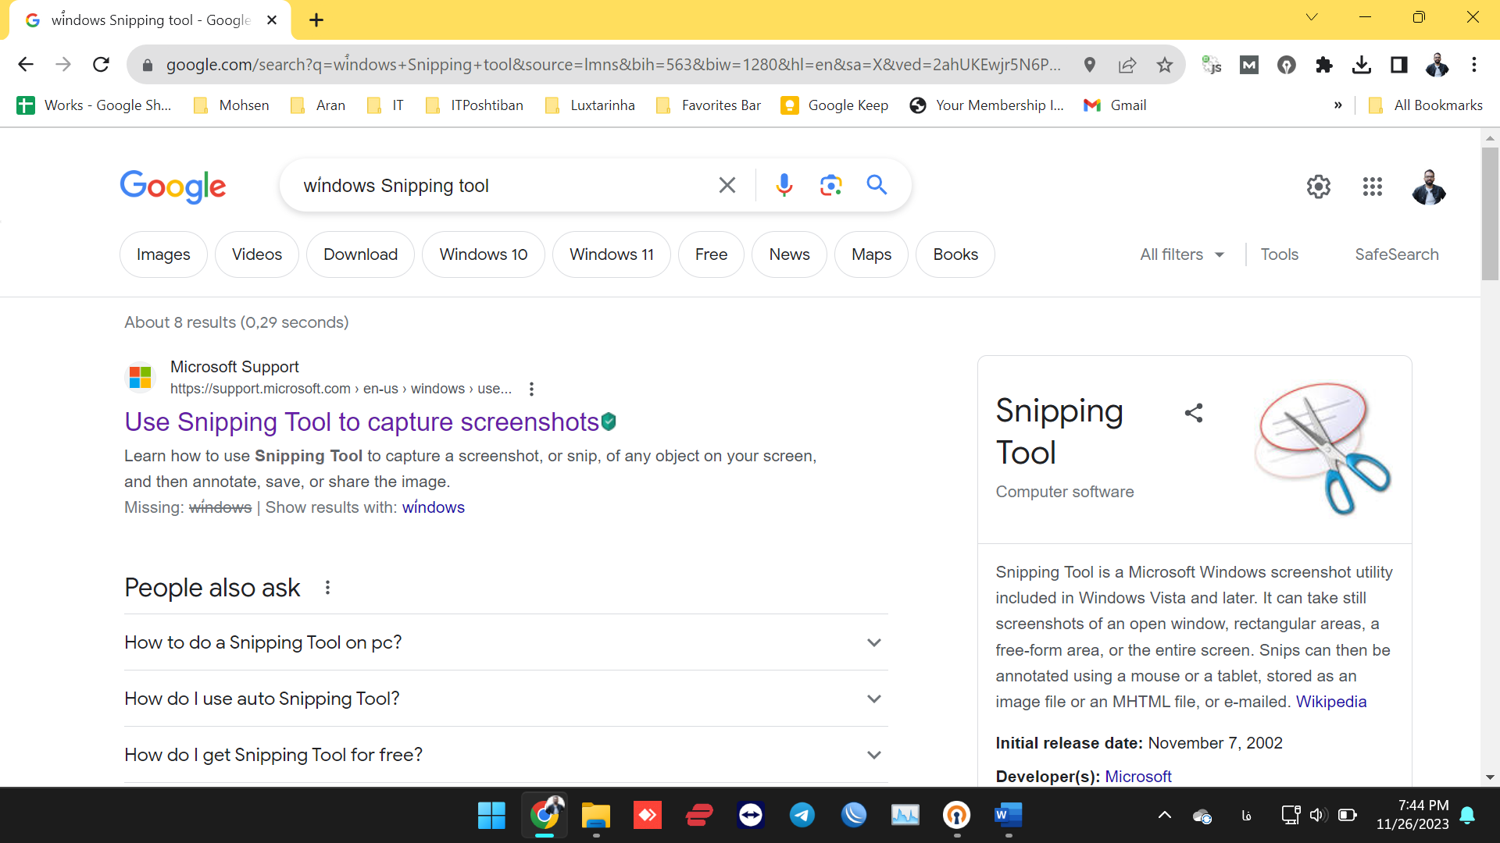
Task: Open the ITPoshtiban bookmarks folder
Action: (x=474, y=105)
